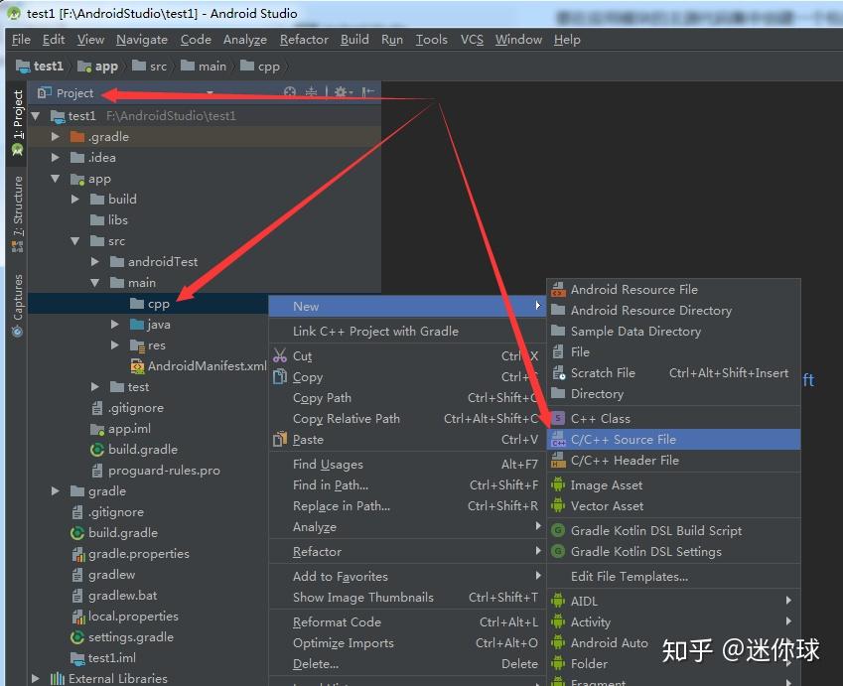Expand External Libraries node
The image size is (843, 686).
pos(35,678)
